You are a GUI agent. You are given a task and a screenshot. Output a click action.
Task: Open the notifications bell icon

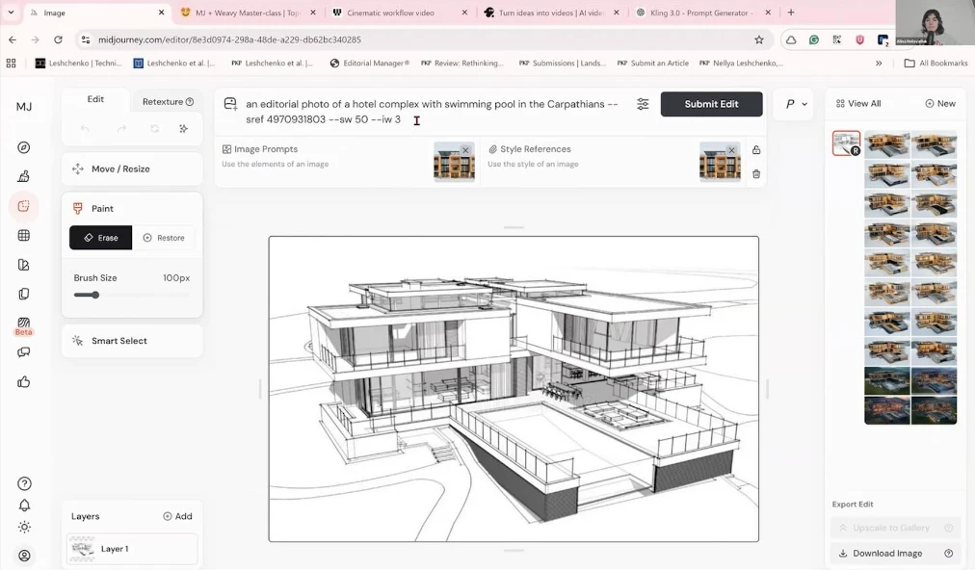pyautogui.click(x=24, y=505)
